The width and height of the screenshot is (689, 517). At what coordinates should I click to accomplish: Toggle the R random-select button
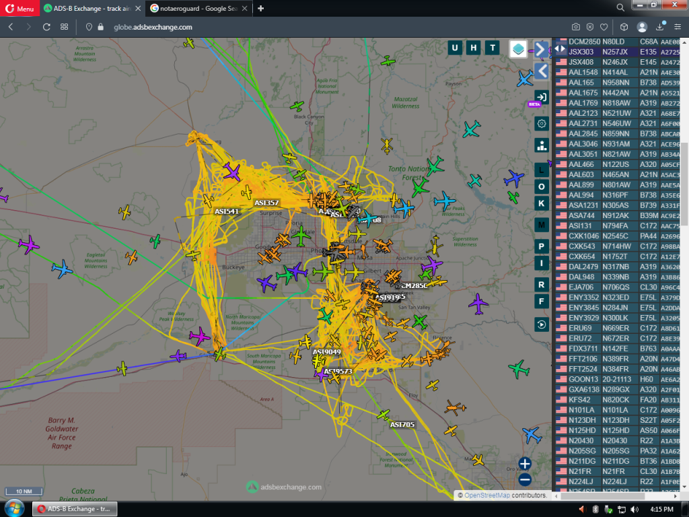542,285
